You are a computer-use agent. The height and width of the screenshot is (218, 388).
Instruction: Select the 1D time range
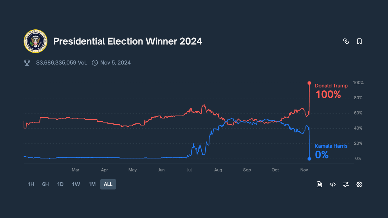tap(60, 184)
